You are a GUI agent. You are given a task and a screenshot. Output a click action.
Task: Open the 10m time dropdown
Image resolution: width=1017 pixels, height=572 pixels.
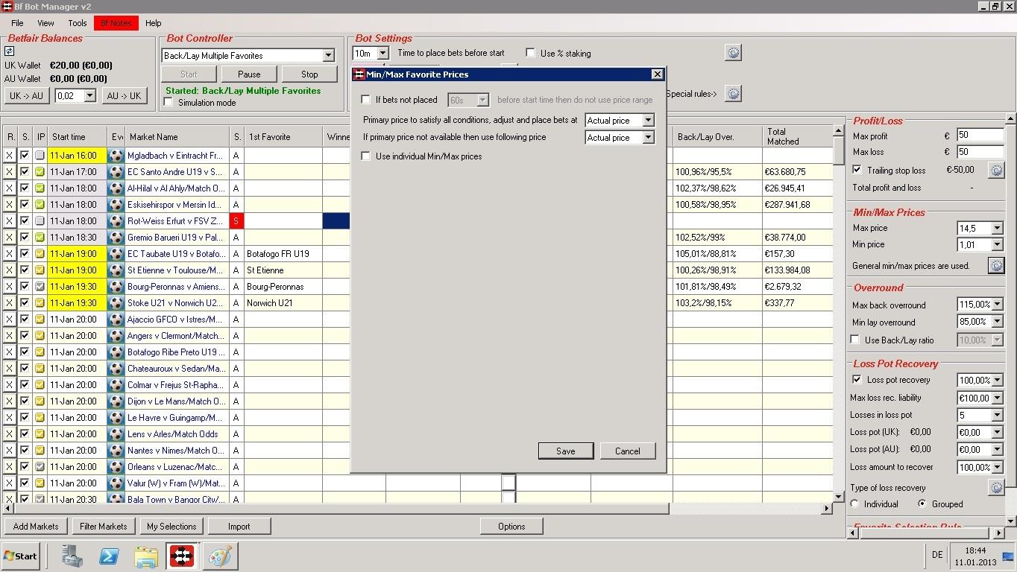pos(382,54)
